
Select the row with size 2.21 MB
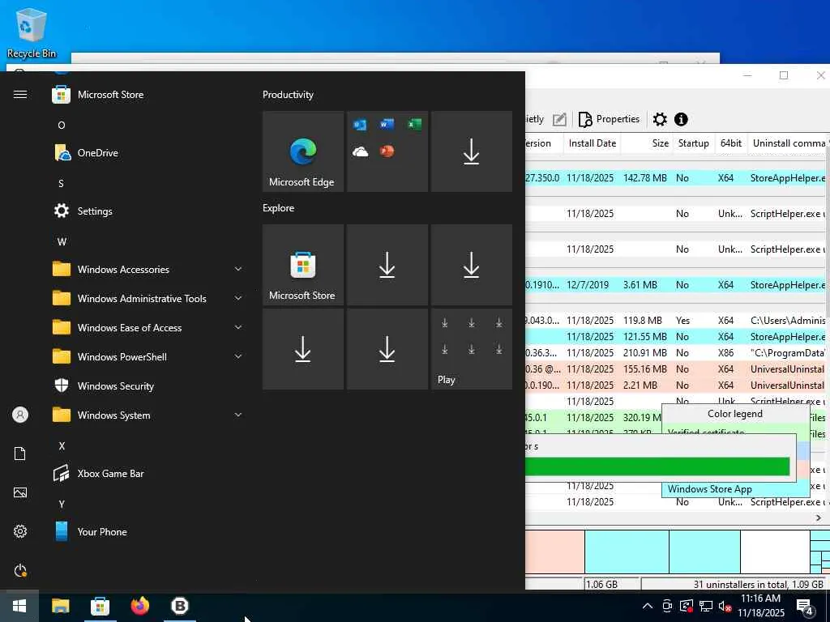click(x=675, y=385)
